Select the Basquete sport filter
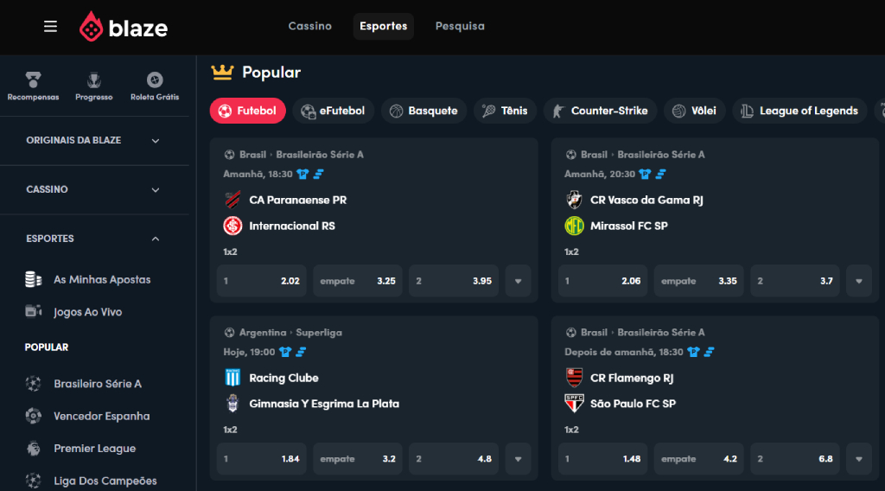The image size is (885, 491). pyautogui.click(x=423, y=111)
